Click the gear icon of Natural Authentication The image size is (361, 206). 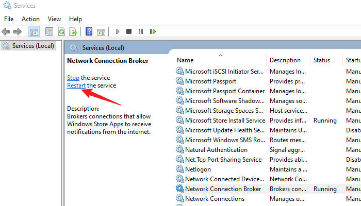(180, 150)
